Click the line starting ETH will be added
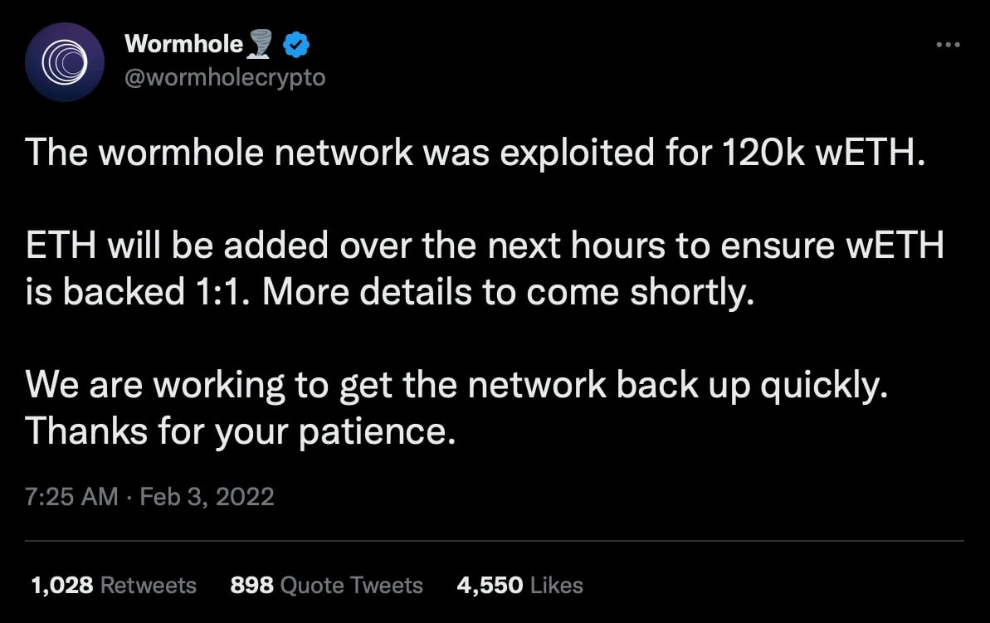Viewport: 990px width, 623px height. click(485, 246)
